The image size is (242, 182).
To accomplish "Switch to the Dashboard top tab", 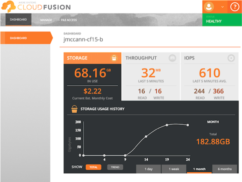I will (x=18, y=19).
